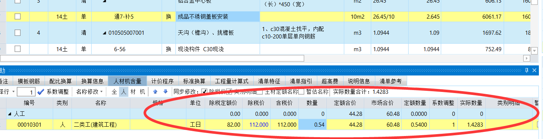Tick the checkbox for row 通7-补5
543x139 pixels.
(17, 16)
